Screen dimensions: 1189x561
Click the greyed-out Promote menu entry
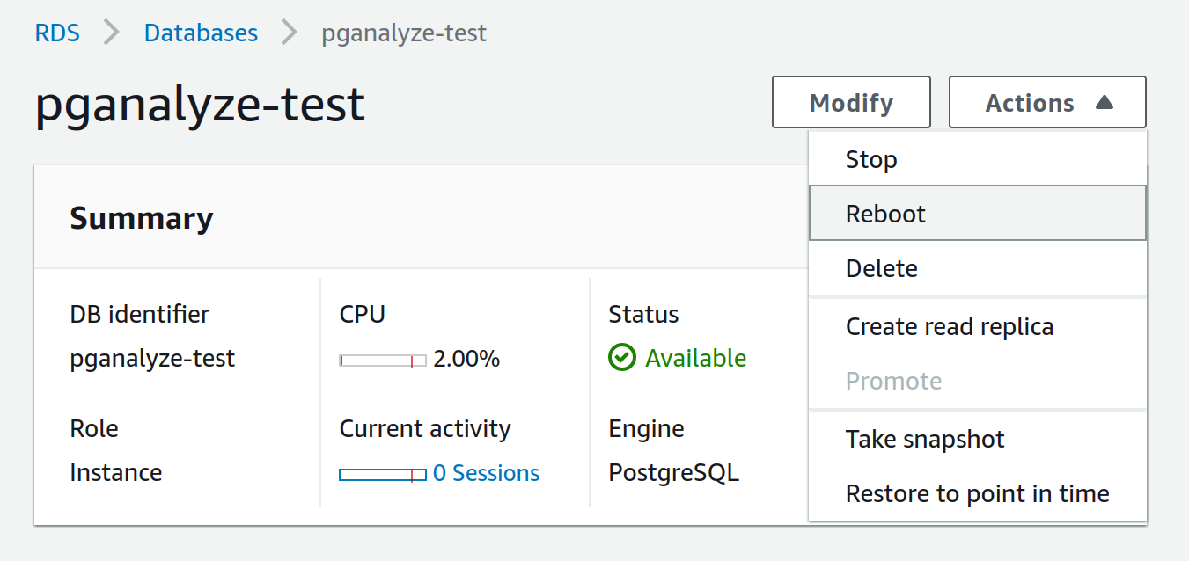coord(893,381)
